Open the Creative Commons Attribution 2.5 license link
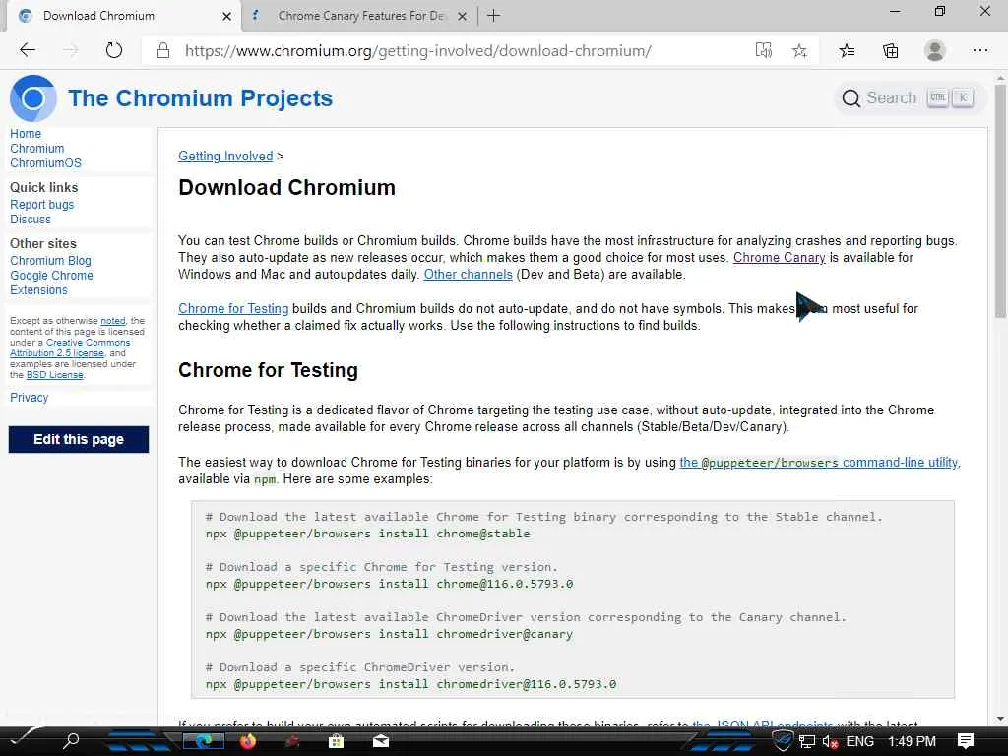 coord(70,347)
